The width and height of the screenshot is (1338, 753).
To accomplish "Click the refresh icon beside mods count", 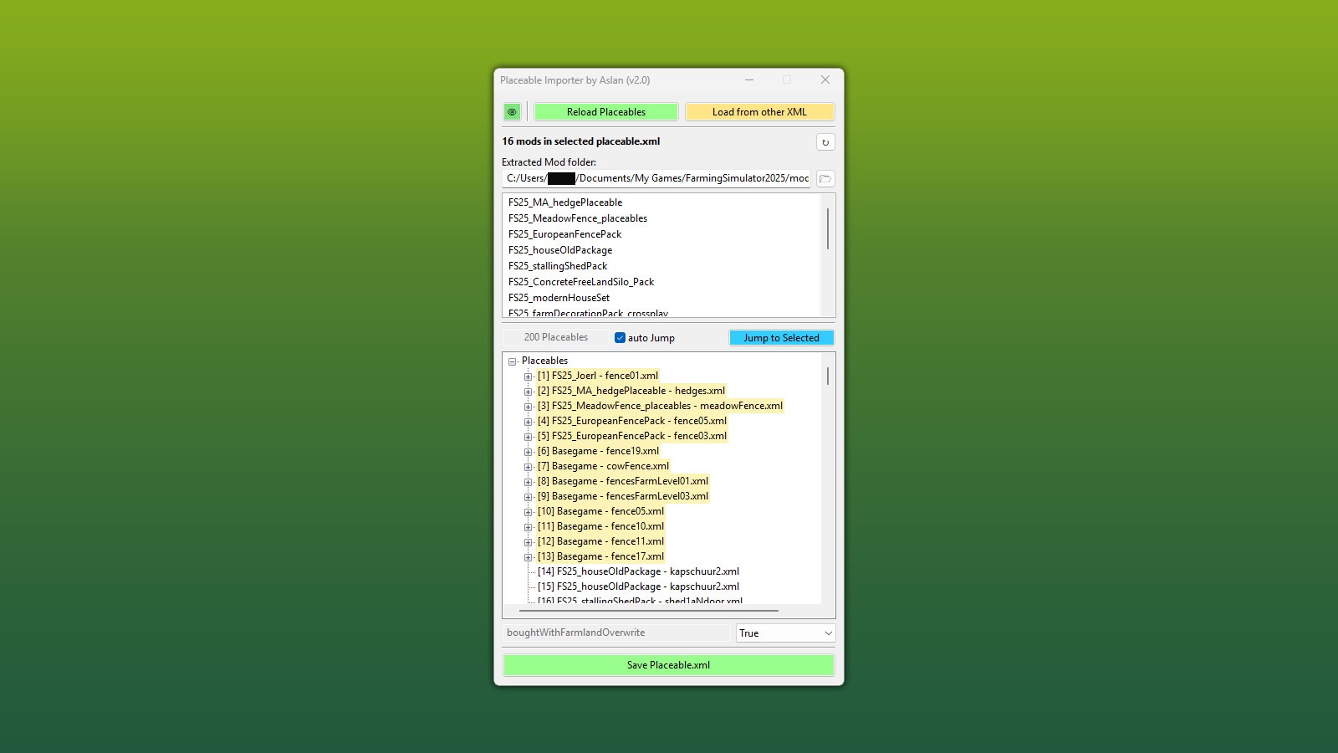I will point(825,142).
